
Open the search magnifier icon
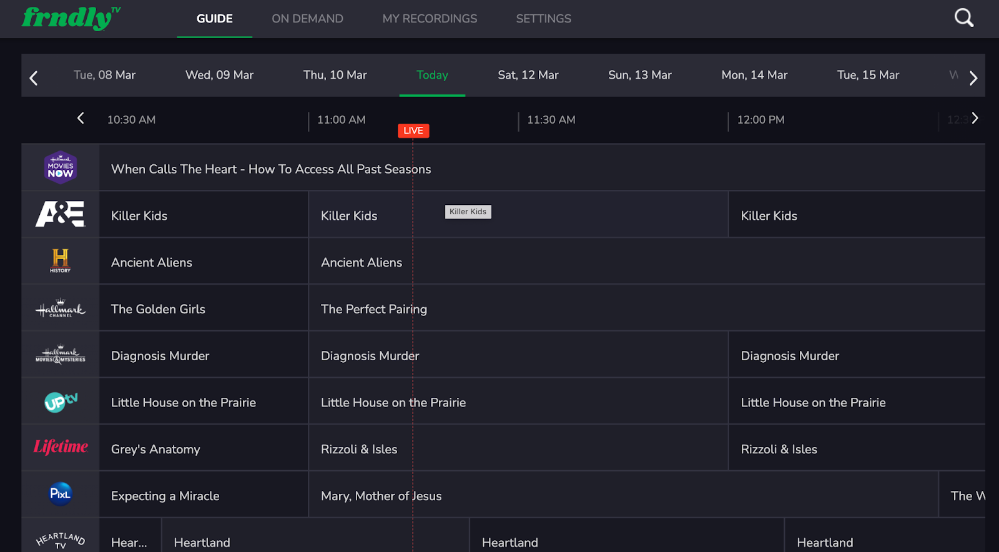point(964,18)
